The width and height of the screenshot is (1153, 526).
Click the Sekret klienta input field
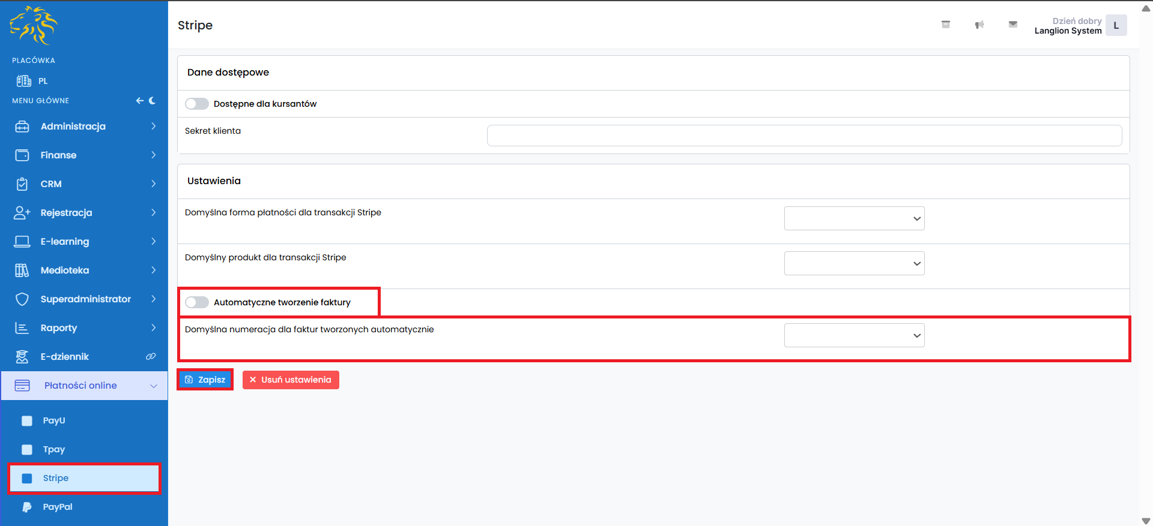click(x=804, y=136)
